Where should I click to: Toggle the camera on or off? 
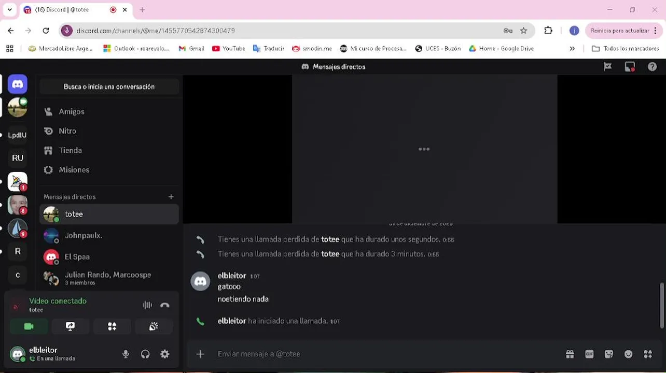pos(29,326)
